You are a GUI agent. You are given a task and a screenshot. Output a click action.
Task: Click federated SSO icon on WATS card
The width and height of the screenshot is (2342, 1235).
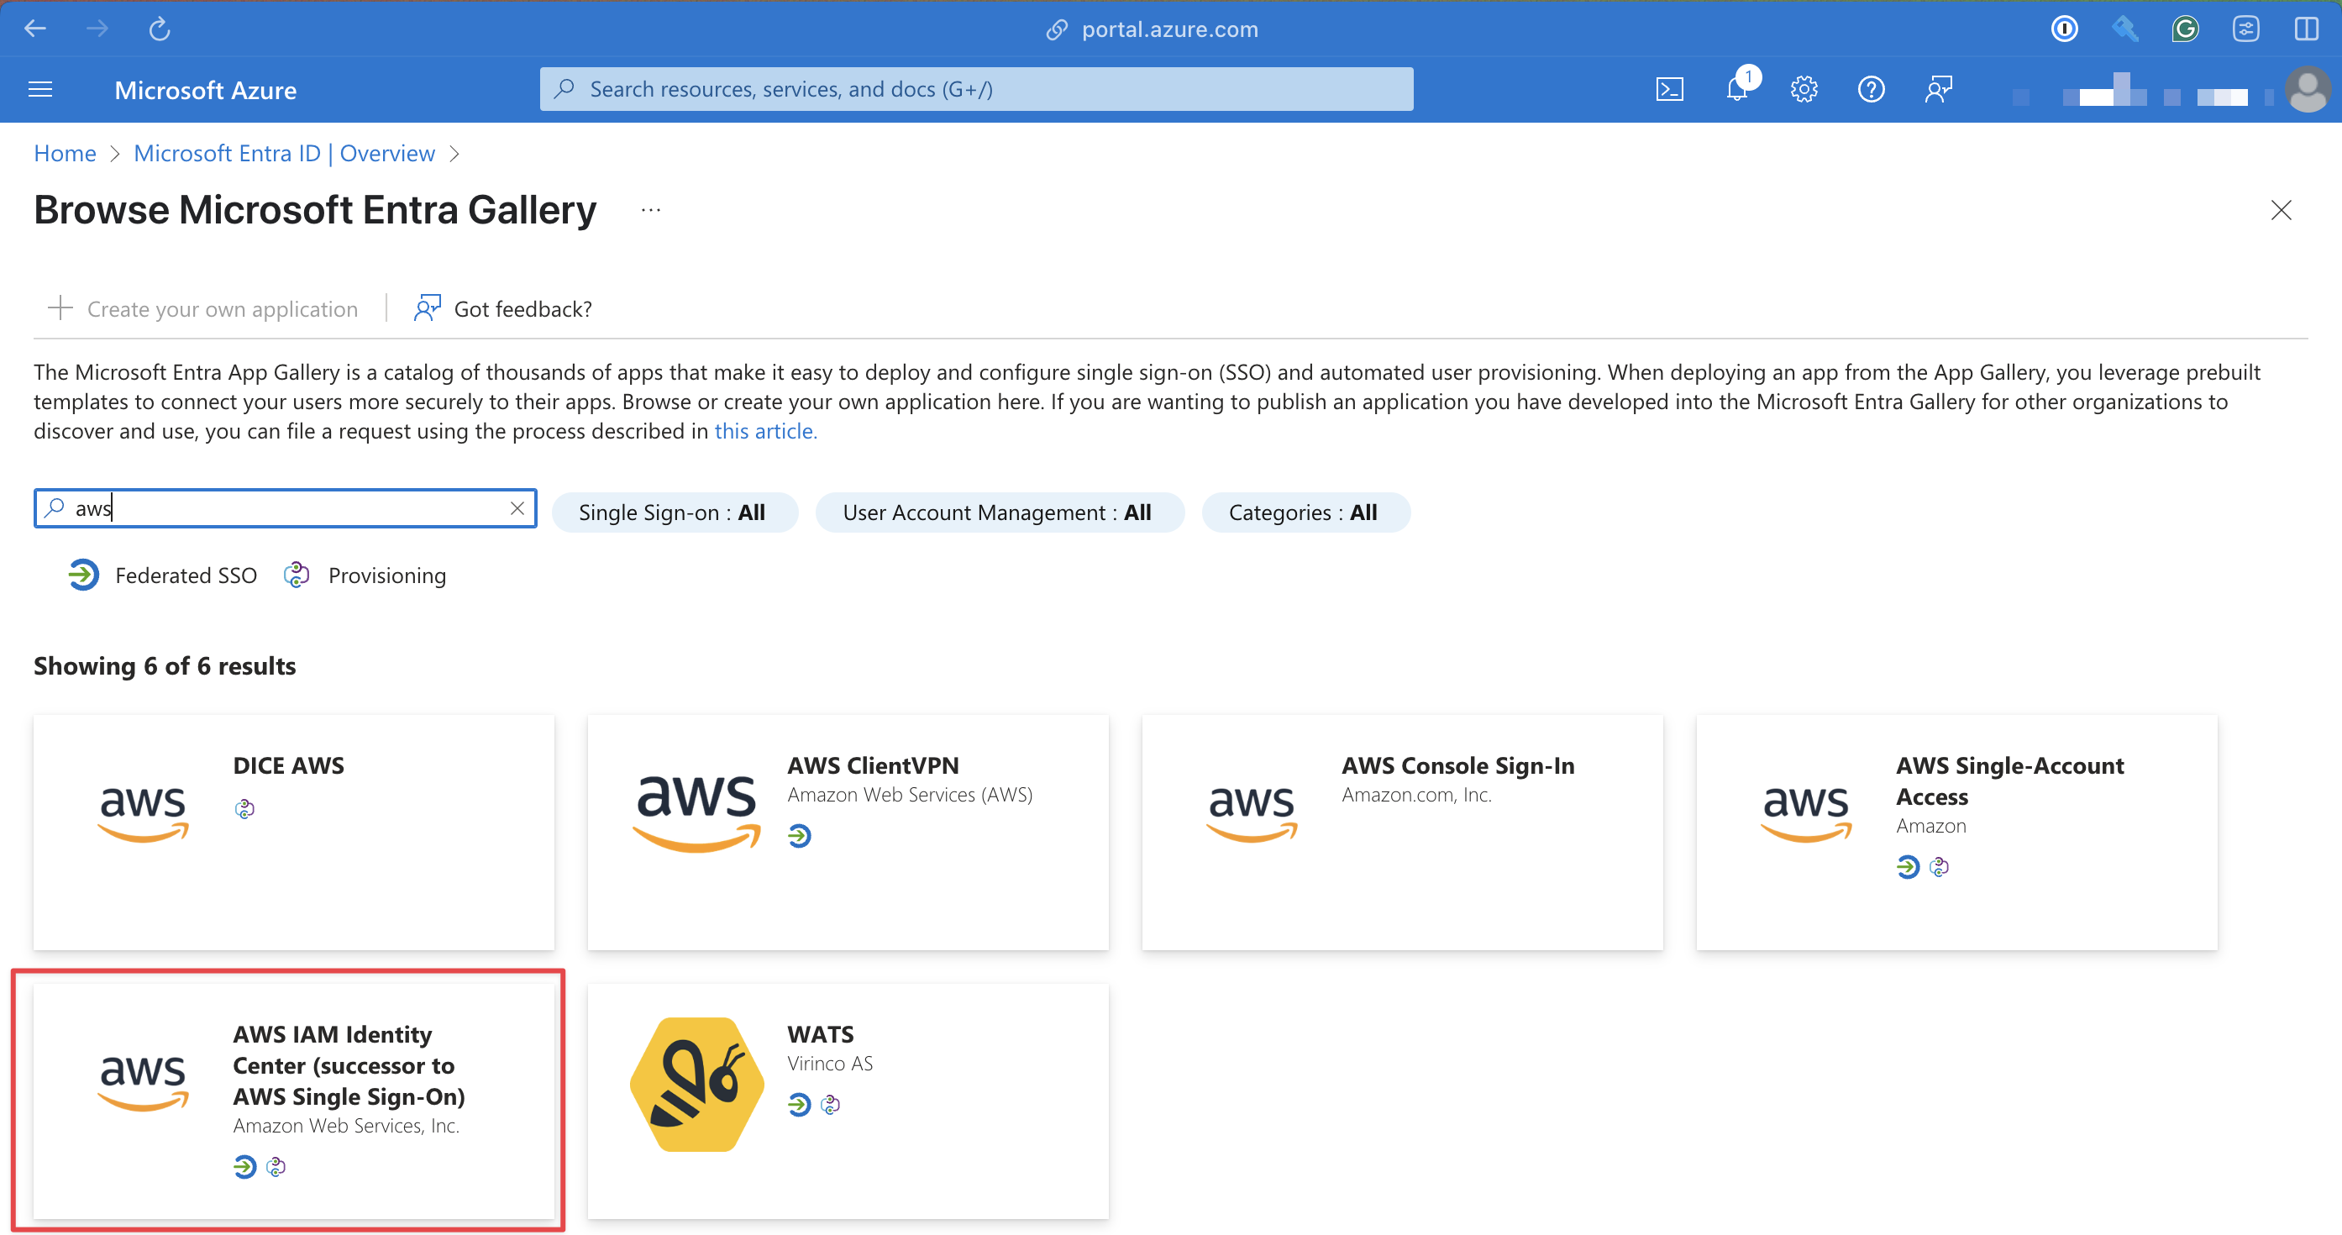799,1104
